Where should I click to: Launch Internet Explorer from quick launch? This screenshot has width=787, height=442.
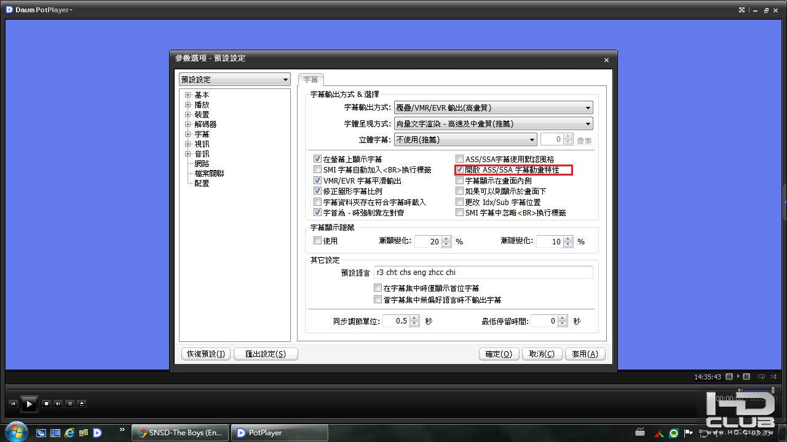69,433
